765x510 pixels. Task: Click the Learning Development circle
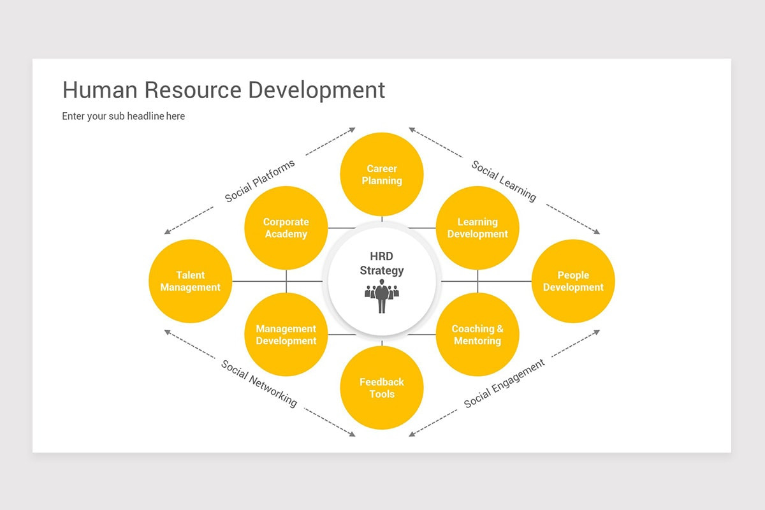coord(477,228)
